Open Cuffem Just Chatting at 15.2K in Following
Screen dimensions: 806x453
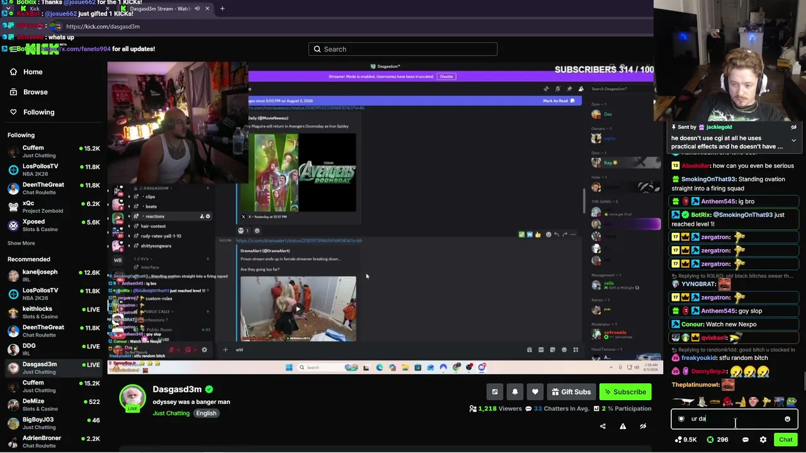click(54, 152)
